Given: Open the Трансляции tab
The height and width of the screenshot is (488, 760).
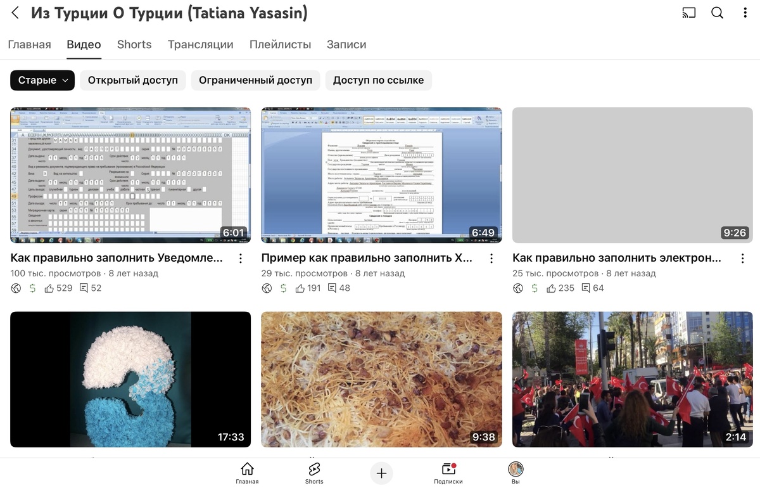Looking at the screenshot, I should (x=201, y=44).
